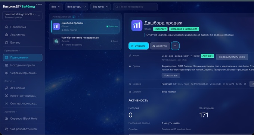Open the more actions menu button
Image resolution: width=254 pixels, height=135 pixels.
click(175, 46)
